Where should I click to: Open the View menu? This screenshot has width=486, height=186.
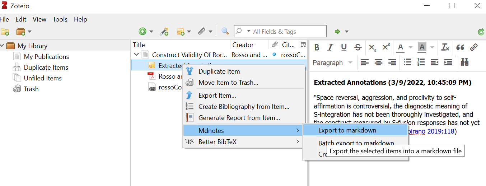tap(39, 19)
